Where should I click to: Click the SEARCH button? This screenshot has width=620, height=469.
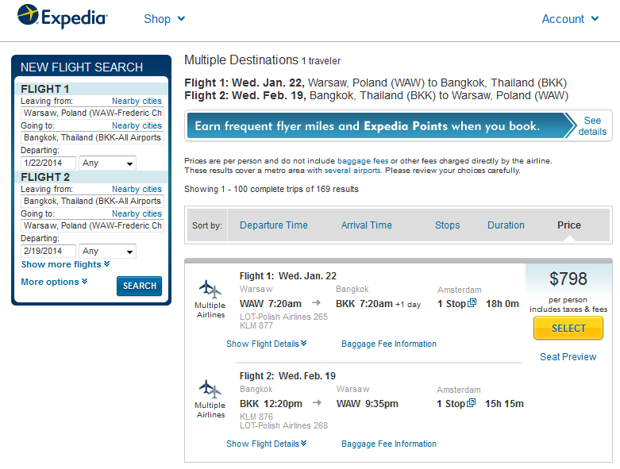tap(139, 286)
